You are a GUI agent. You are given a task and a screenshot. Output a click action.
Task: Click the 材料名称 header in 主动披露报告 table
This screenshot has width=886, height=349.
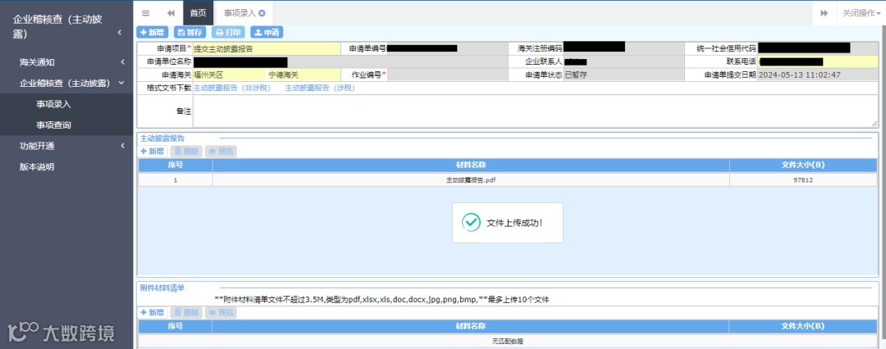coord(471,165)
